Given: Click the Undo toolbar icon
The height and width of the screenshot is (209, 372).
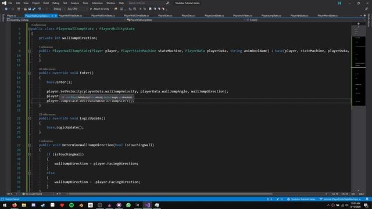Looking at the screenshot, I should pos(40,9).
